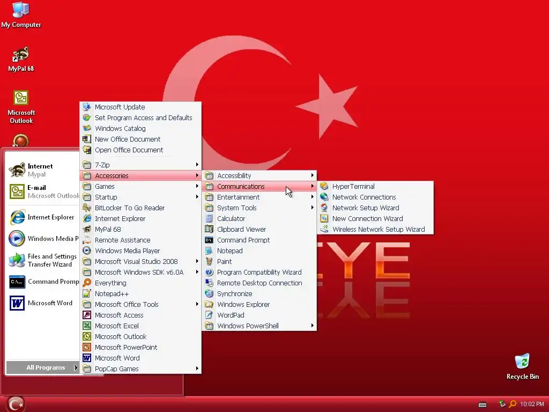The image size is (549, 412).
Task: Click Synchronize in Accessories
Action: pos(259,293)
